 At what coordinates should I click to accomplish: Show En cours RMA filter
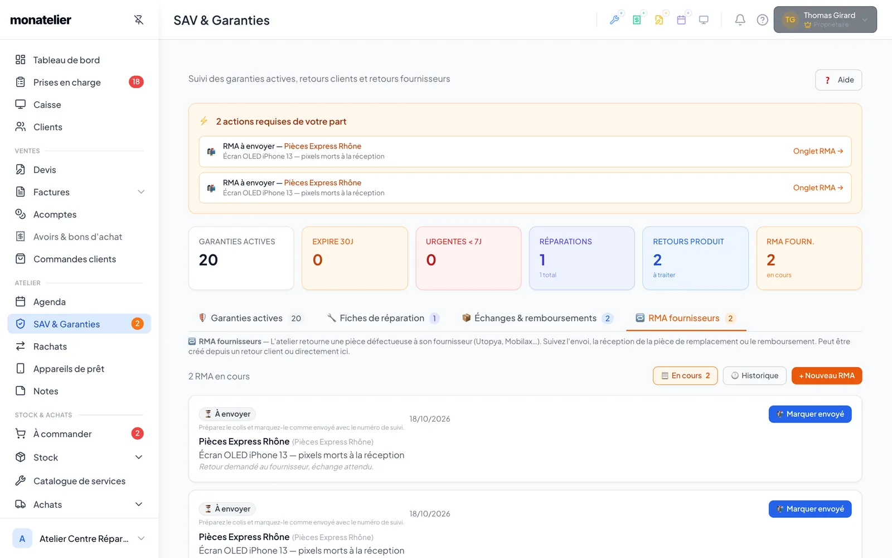tap(685, 376)
